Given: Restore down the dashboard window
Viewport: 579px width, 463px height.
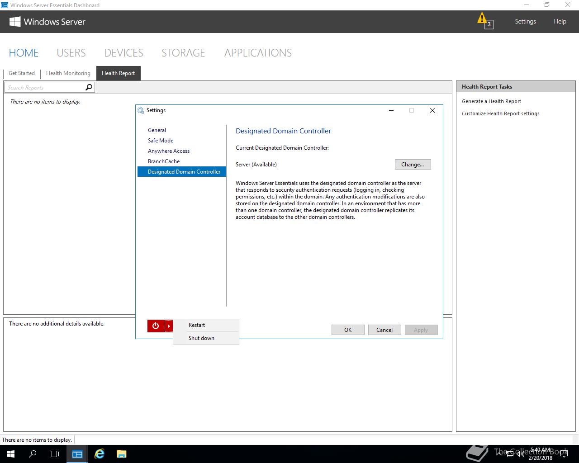Looking at the screenshot, I should [x=547, y=5].
